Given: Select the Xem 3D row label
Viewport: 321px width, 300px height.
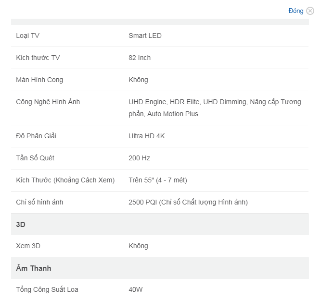Looking at the screenshot, I should tap(28, 246).
